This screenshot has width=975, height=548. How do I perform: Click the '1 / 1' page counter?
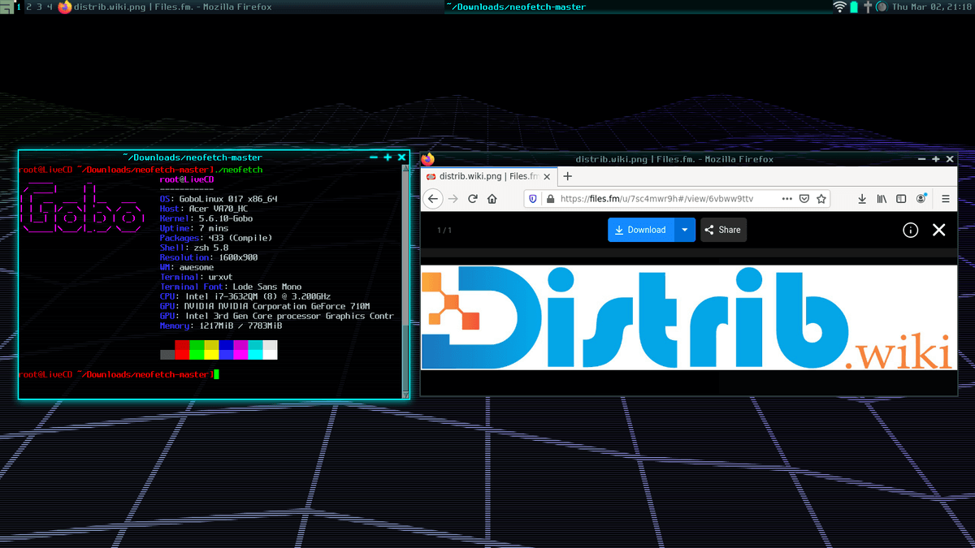444,231
